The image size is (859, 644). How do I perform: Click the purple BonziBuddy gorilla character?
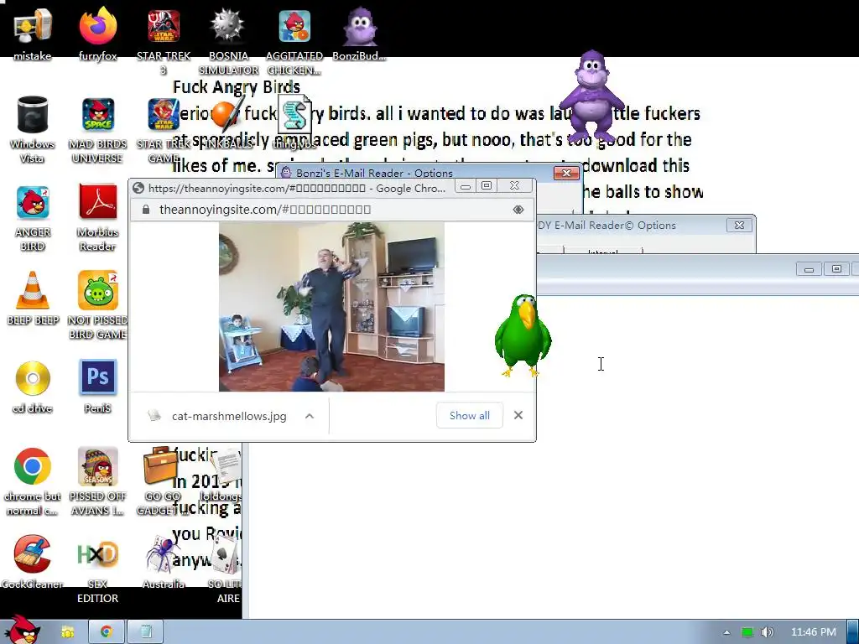(x=593, y=96)
